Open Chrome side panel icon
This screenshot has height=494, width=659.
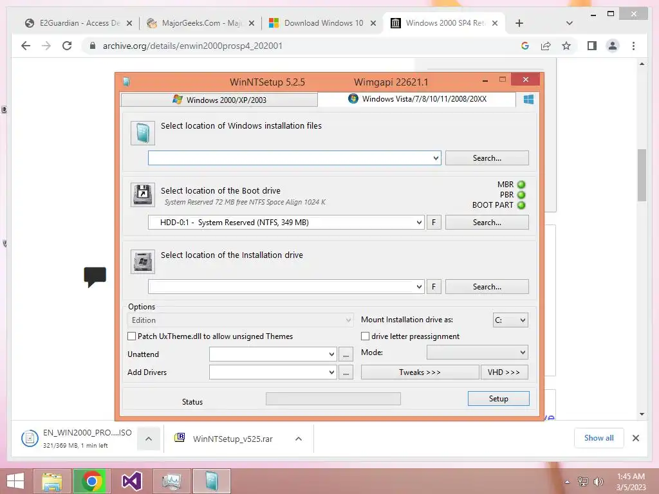click(592, 46)
